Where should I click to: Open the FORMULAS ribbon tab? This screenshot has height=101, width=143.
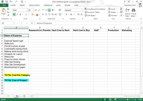pyautogui.click(x=48, y=5)
